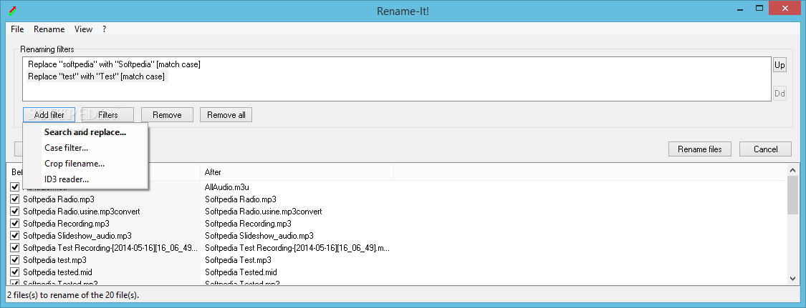Click the Rename-It! app icon in title bar
This screenshot has width=806, height=308.
pyautogui.click(x=12, y=9)
